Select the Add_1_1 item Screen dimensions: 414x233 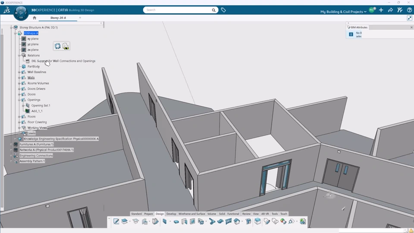click(x=37, y=111)
